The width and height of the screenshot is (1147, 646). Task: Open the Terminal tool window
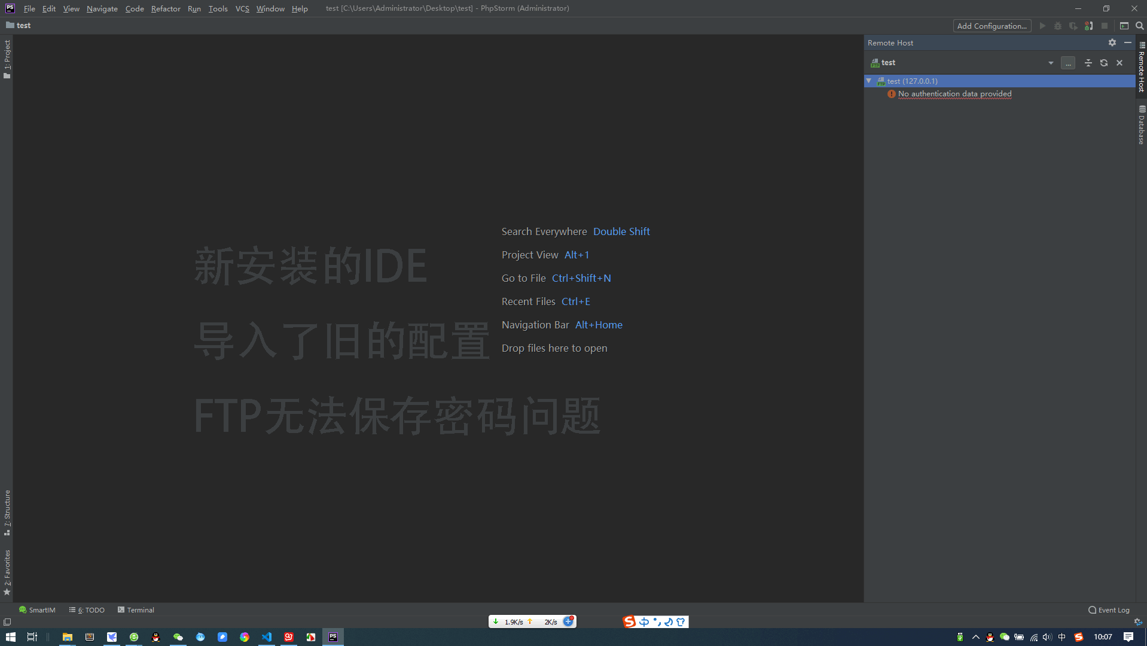(x=136, y=610)
